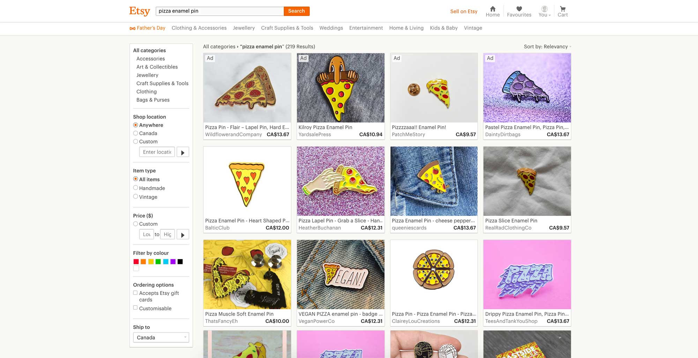This screenshot has height=358, width=698.
Task: Open the Pizza Pin - Flair thumbnail
Action: (247, 88)
